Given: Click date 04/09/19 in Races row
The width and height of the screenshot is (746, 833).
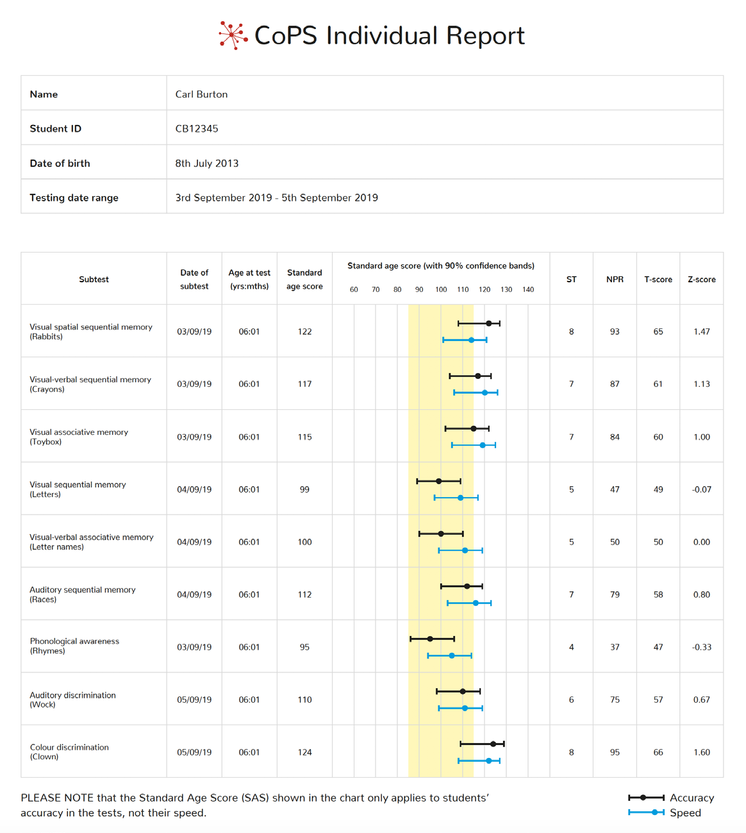Looking at the screenshot, I should pyautogui.click(x=194, y=594).
